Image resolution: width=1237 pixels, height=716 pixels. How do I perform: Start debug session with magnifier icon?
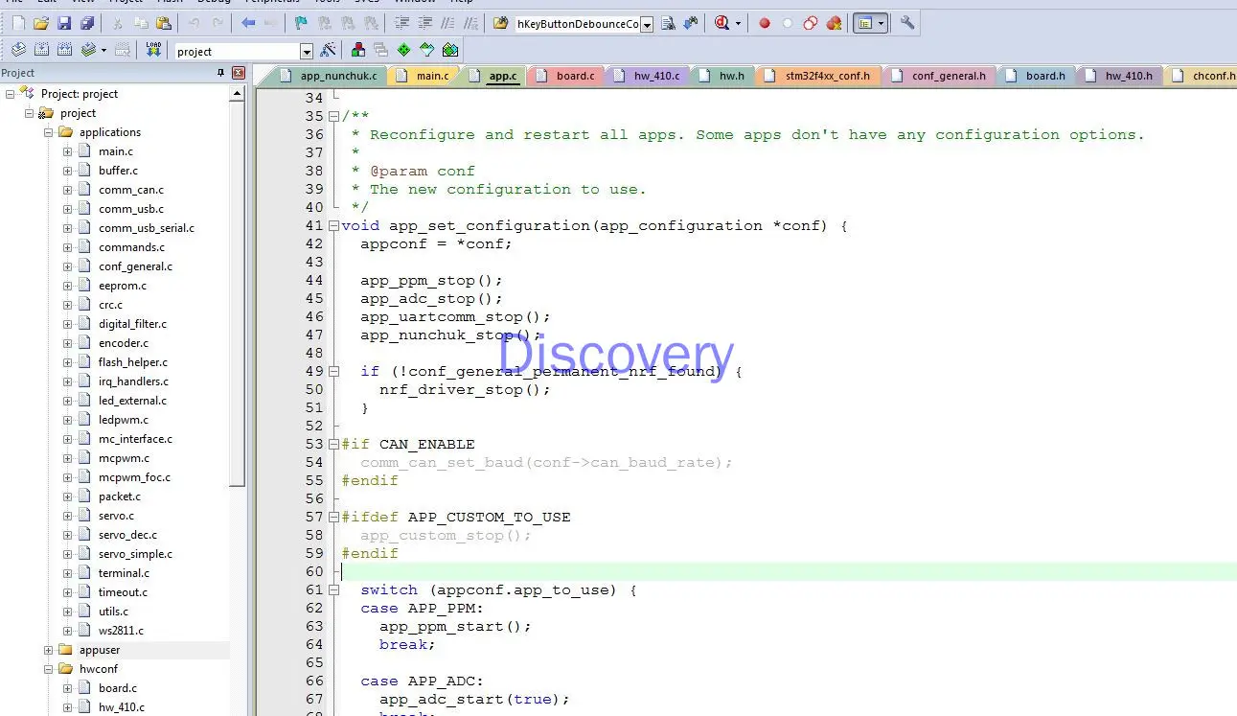pos(722,23)
